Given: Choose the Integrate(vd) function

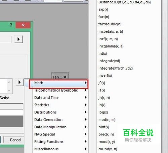Looking at the screenshot, I should coord(109,61).
